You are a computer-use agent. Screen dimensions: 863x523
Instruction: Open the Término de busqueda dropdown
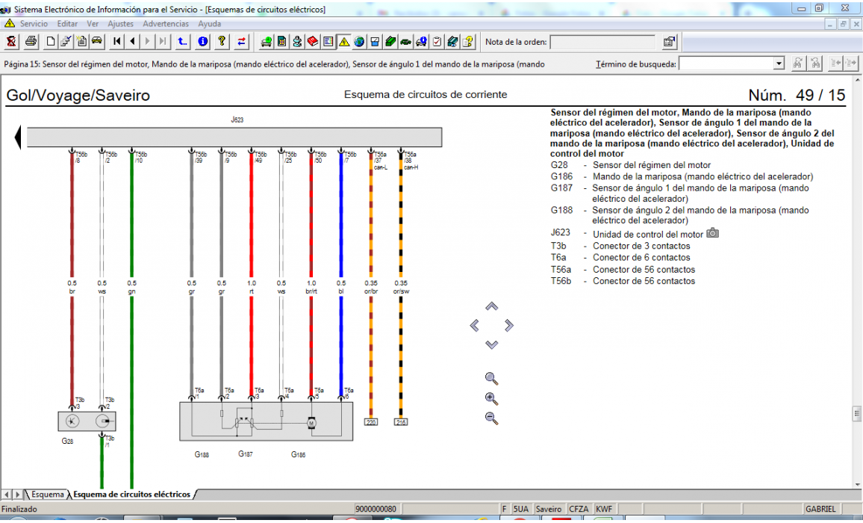pyautogui.click(x=779, y=64)
